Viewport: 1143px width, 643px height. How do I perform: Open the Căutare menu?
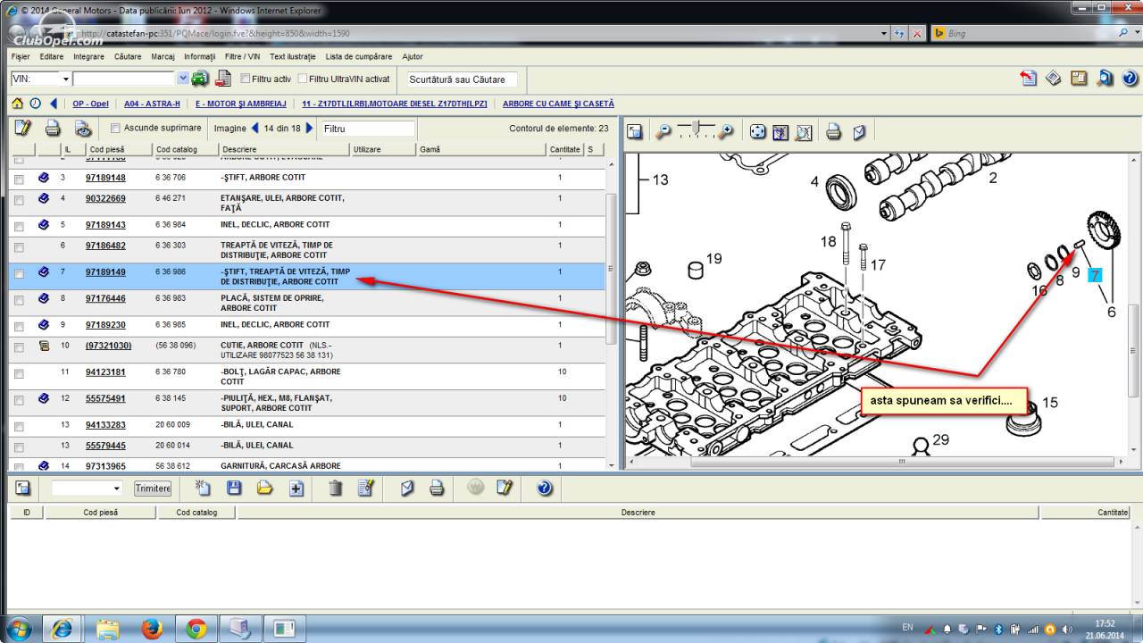click(128, 56)
